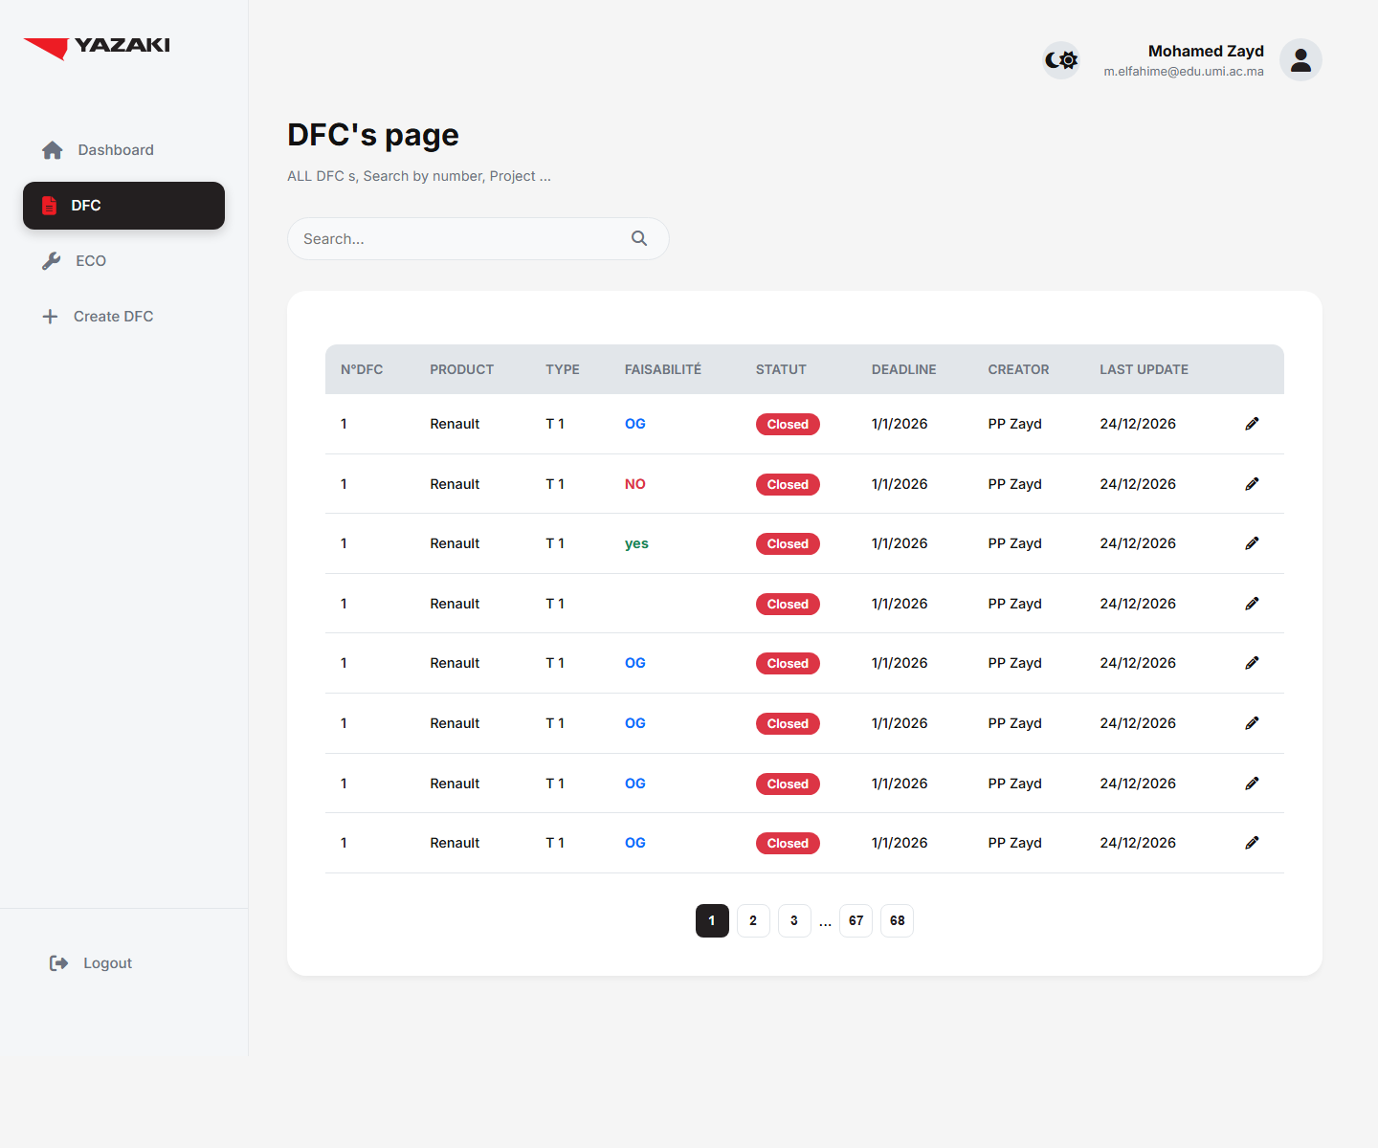Open the Create DFC menu item
1378x1148 pixels.
click(x=123, y=317)
